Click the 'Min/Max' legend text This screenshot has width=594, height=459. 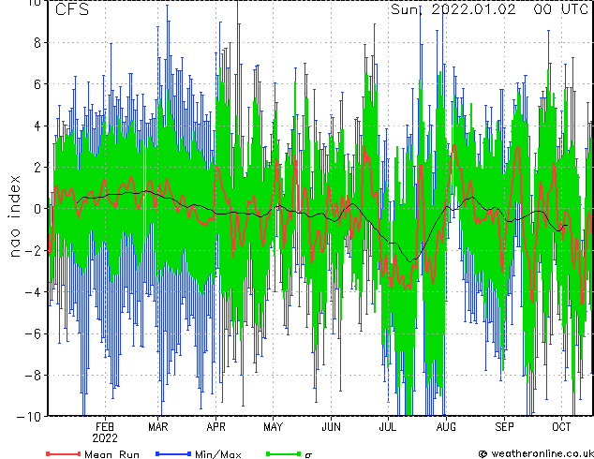click(217, 454)
